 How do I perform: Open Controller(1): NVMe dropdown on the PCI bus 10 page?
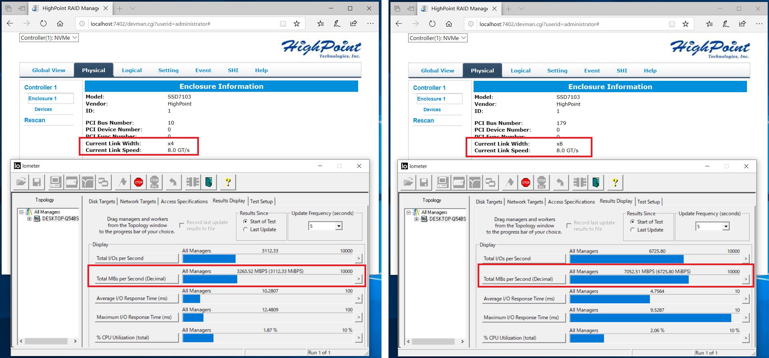(x=49, y=38)
